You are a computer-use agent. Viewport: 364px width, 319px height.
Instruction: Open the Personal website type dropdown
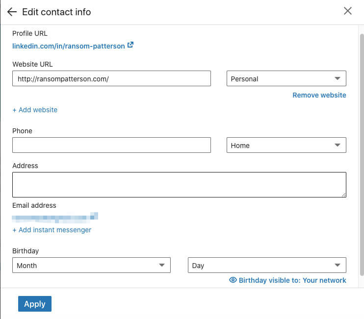click(286, 78)
